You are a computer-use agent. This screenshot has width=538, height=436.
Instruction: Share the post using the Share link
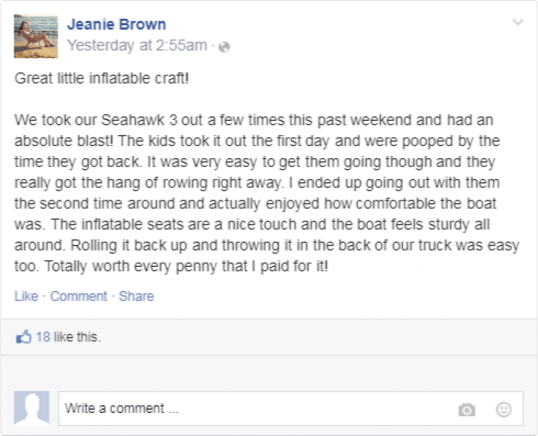click(136, 296)
